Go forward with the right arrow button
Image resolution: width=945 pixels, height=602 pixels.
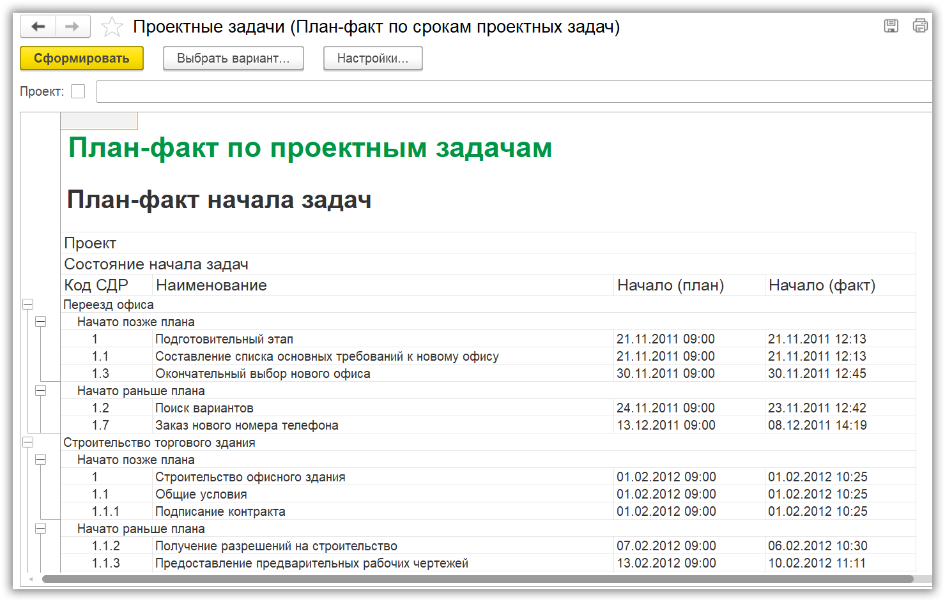pyautogui.click(x=73, y=26)
